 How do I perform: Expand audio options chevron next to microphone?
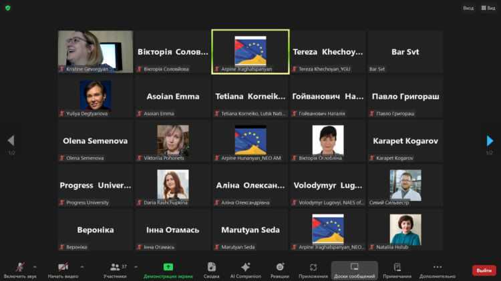click(x=35, y=266)
